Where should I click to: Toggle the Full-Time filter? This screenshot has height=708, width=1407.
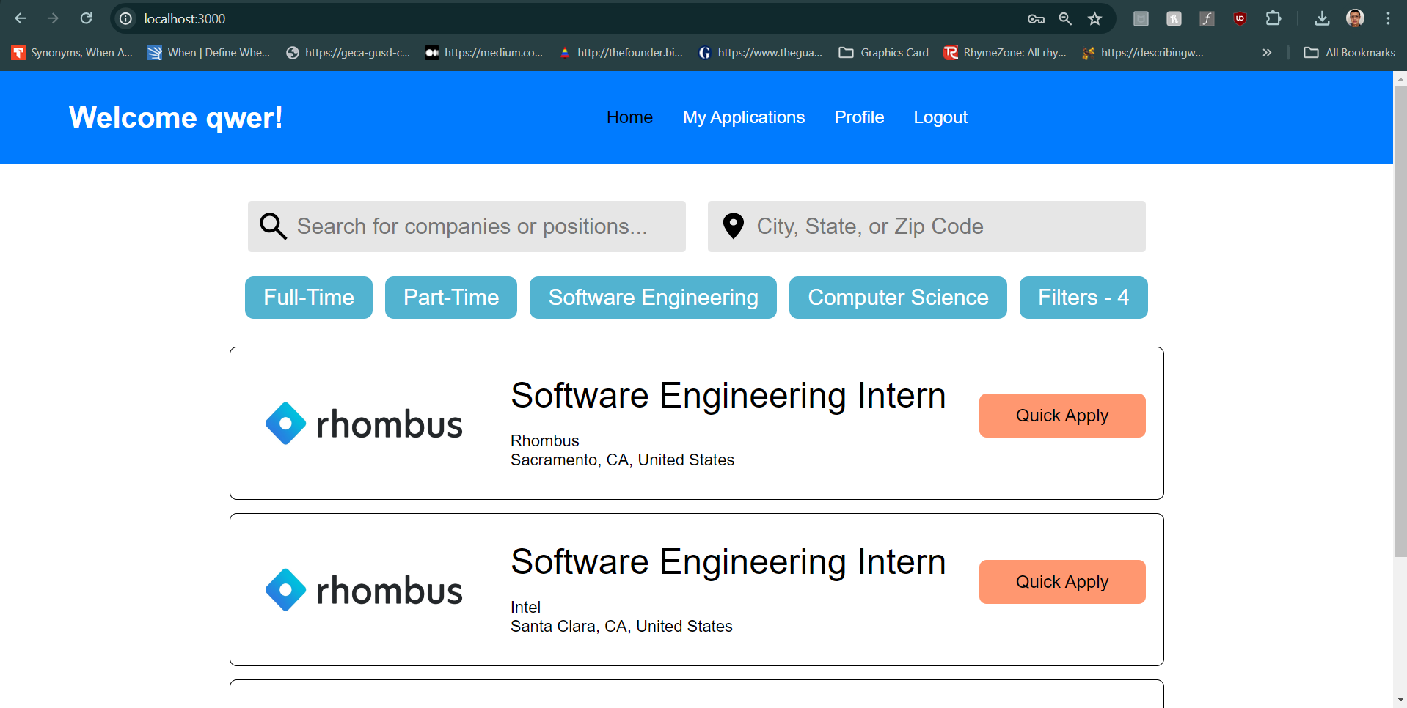308,298
